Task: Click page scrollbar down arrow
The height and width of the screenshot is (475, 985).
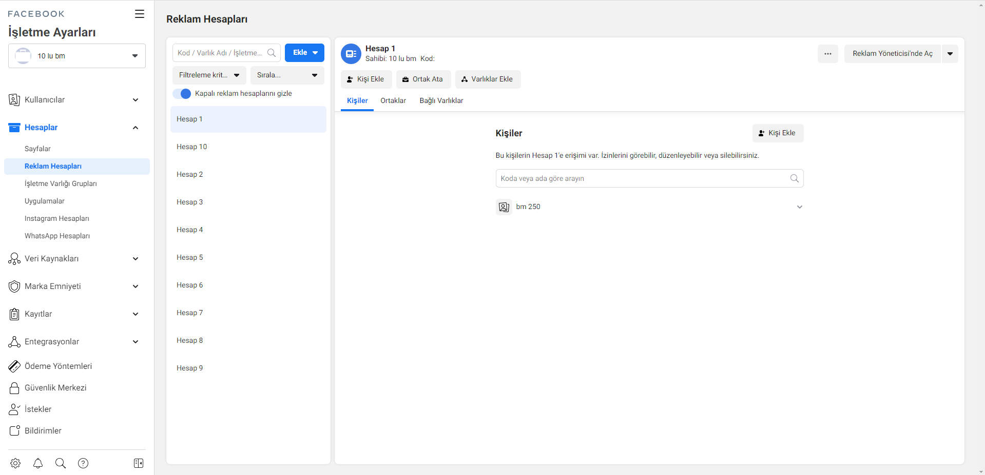Action: pos(981,471)
